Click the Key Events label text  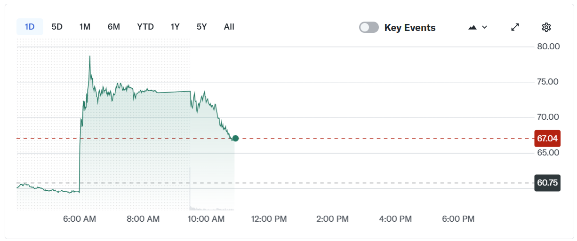410,28
